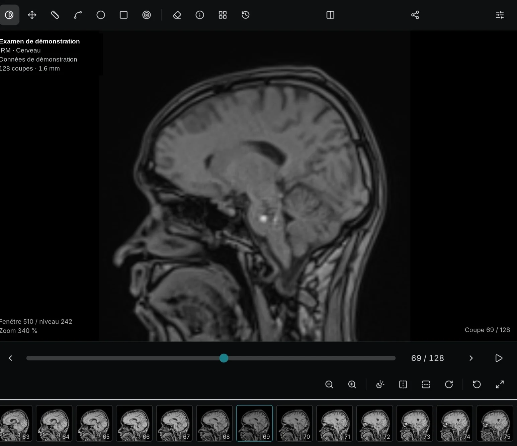517x446 pixels.
Task: Open slice thumbnail 68
Action: coord(214,423)
